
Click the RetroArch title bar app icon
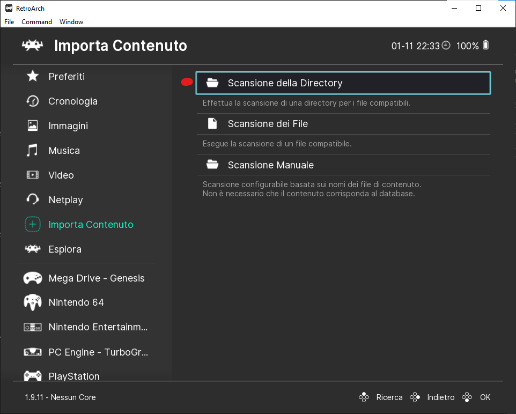point(9,8)
